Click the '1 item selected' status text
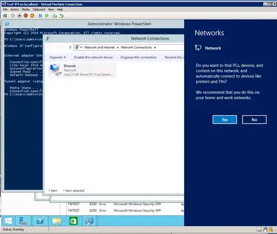Viewport: 277px width, 234px height. (x=74, y=190)
